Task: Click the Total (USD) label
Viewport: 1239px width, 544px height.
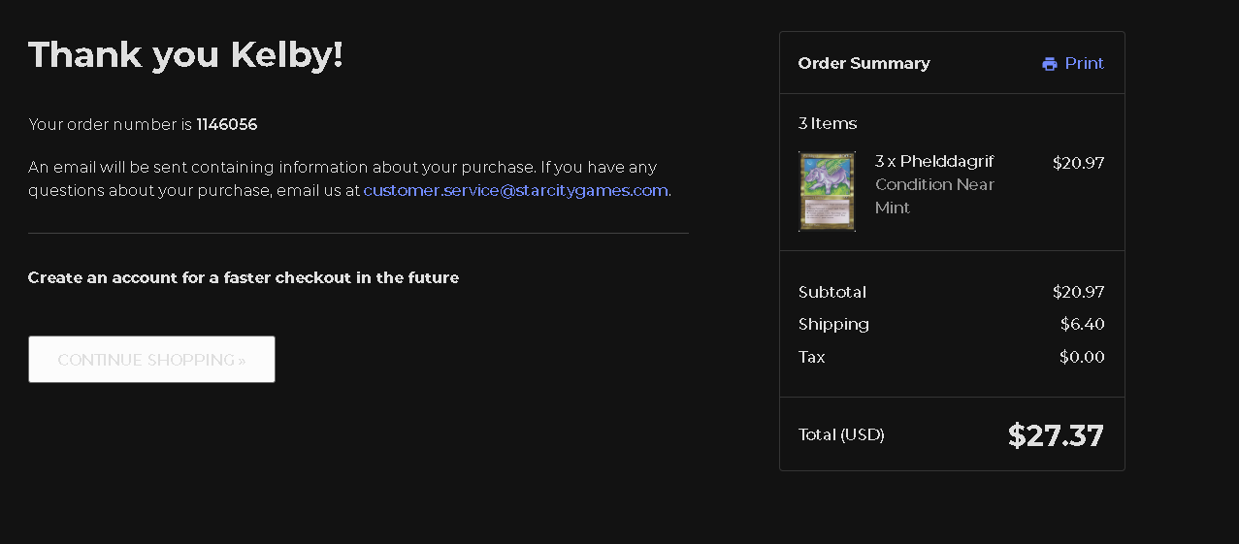Action: coord(841,434)
